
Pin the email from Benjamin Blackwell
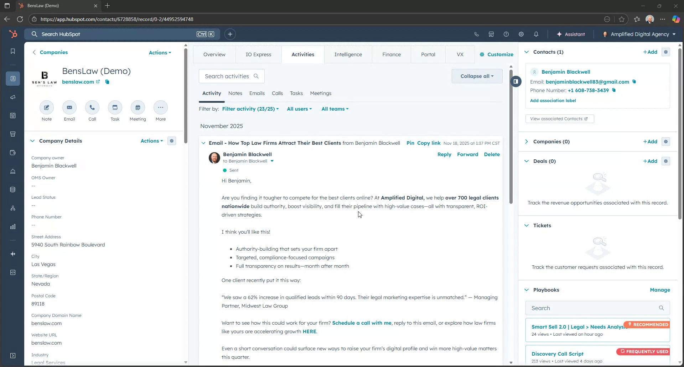(x=410, y=143)
